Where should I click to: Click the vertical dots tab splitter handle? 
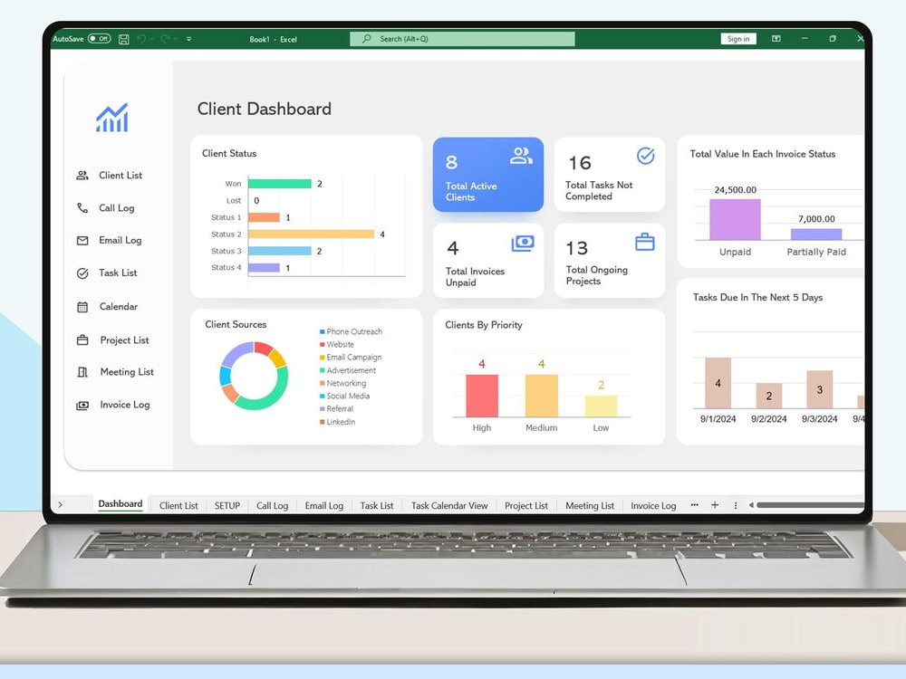(x=736, y=505)
